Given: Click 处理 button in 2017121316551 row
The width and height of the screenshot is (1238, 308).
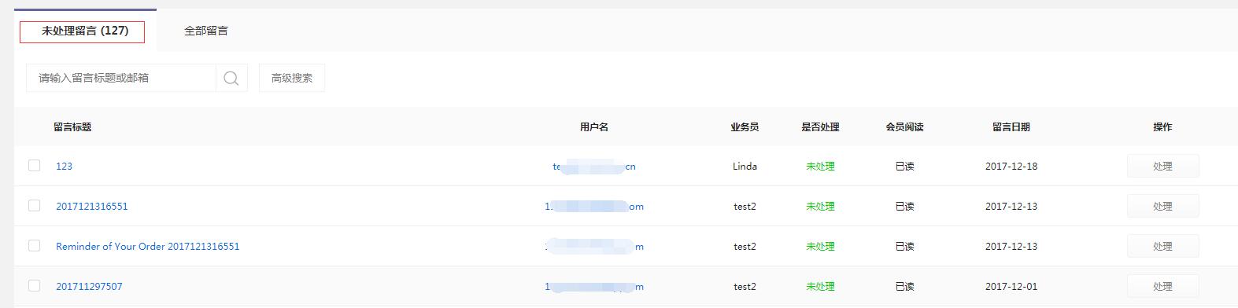Looking at the screenshot, I should point(1162,206).
